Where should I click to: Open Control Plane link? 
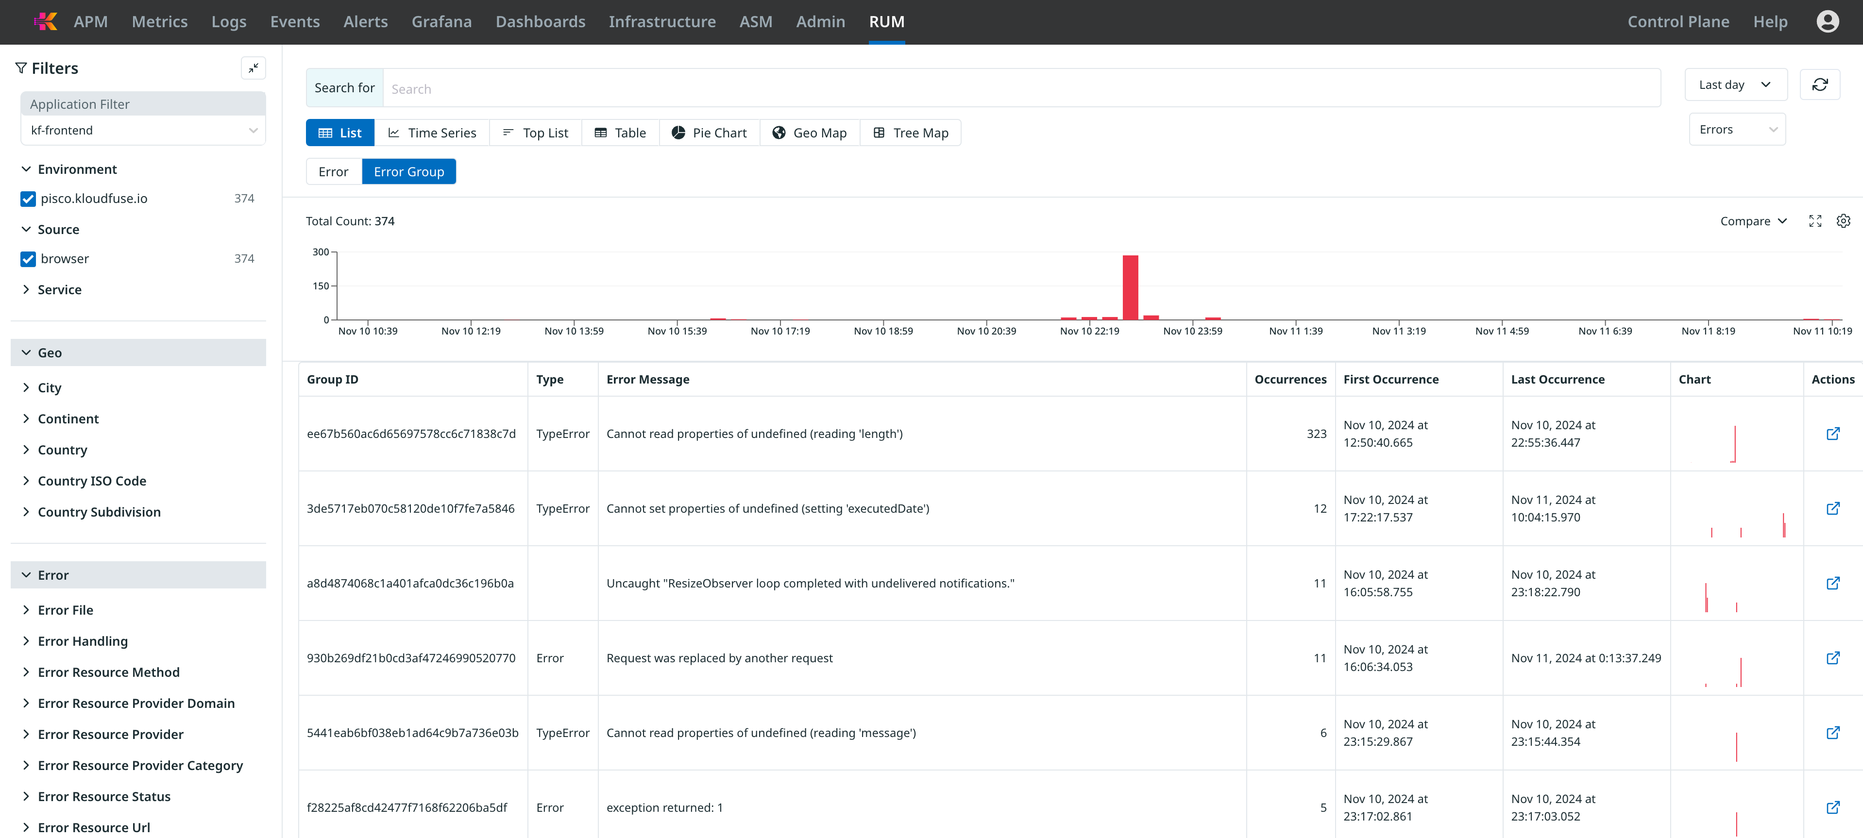(x=1677, y=22)
